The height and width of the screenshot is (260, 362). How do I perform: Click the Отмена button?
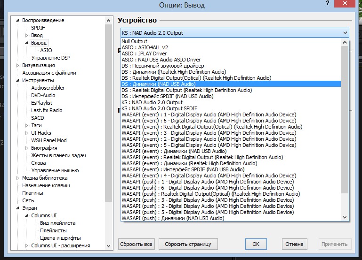pos(294,244)
